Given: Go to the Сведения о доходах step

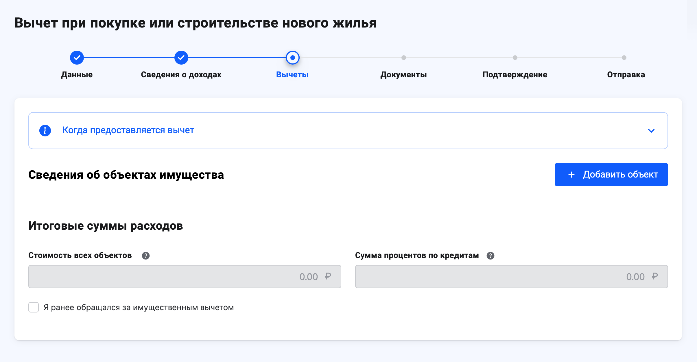Looking at the screenshot, I should pyautogui.click(x=181, y=75).
